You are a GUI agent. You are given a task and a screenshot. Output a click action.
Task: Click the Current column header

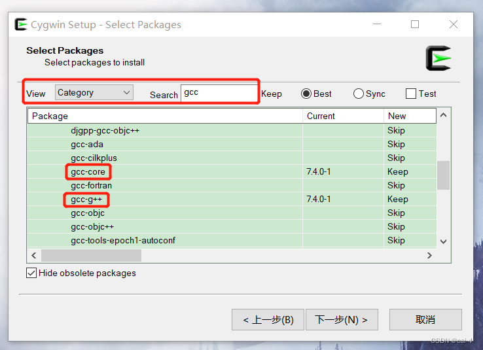click(343, 116)
